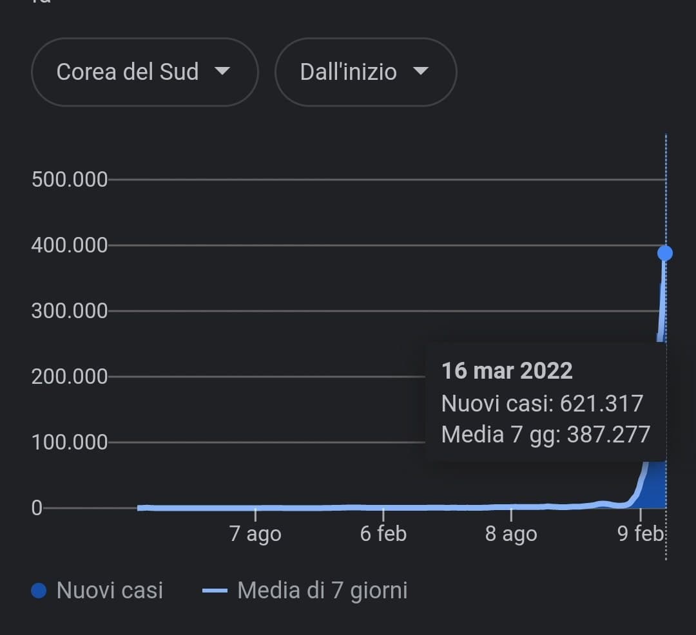Viewport: 696px width, 635px height.
Task: Select the highlighted data point on the chart
Action: pos(665,253)
